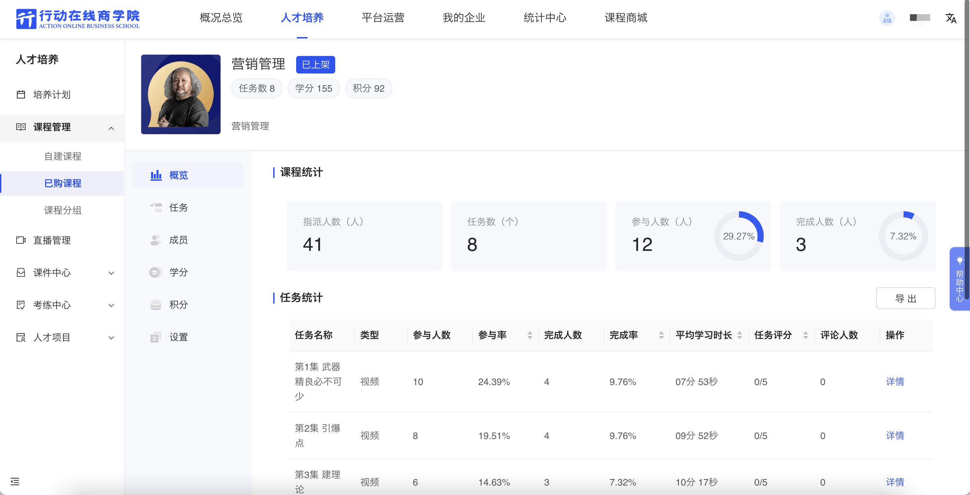Expand the 考练中心 menu chevron
This screenshot has height=495, width=970.
[x=111, y=305]
